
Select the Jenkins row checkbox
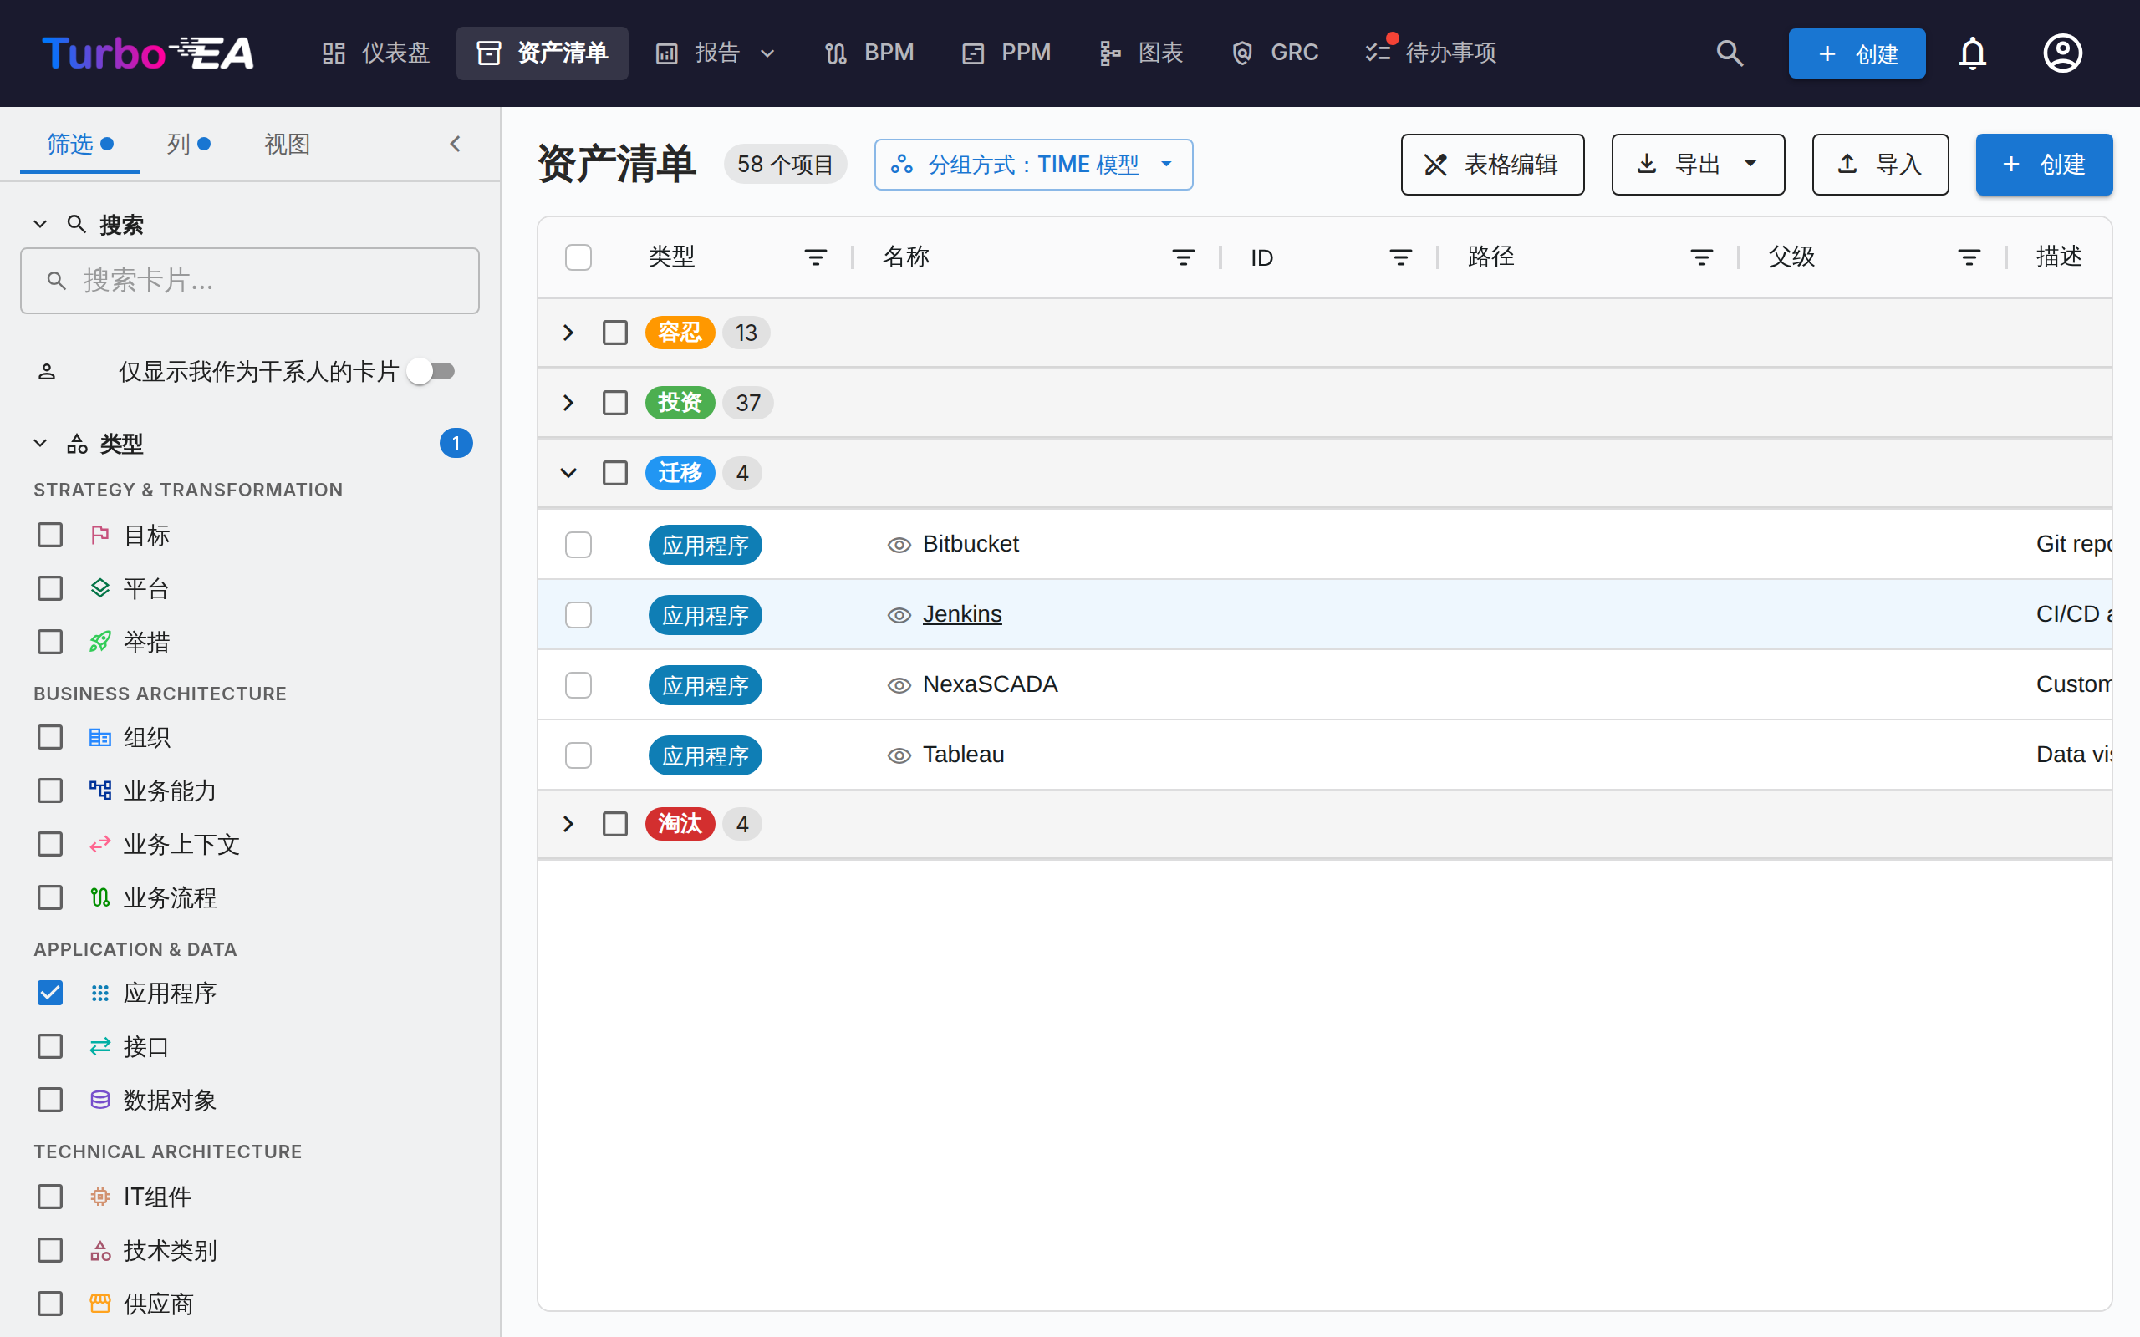(578, 616)
